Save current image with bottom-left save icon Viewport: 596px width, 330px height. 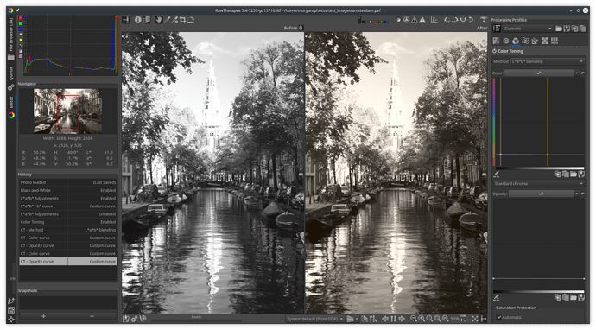(x=126, y=319)
